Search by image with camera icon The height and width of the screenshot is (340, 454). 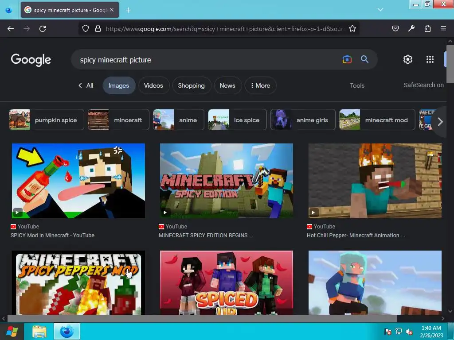click(347, 60)
